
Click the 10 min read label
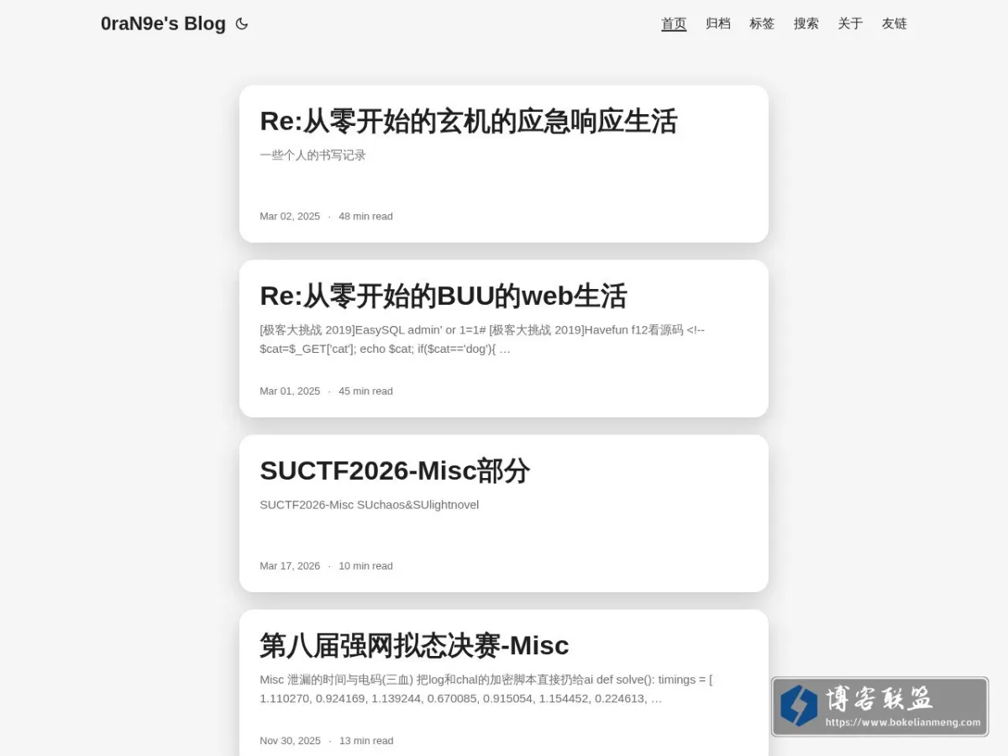[365, 565]
